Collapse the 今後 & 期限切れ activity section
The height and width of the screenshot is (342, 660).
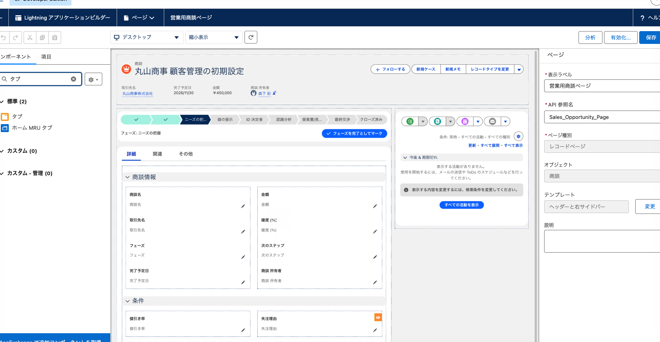tap(405, 158)
